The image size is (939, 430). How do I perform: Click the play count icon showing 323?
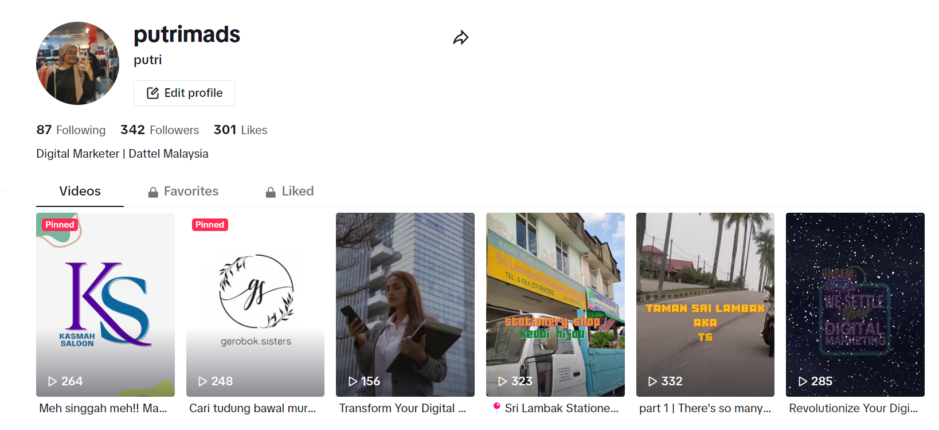pos(502,381)
